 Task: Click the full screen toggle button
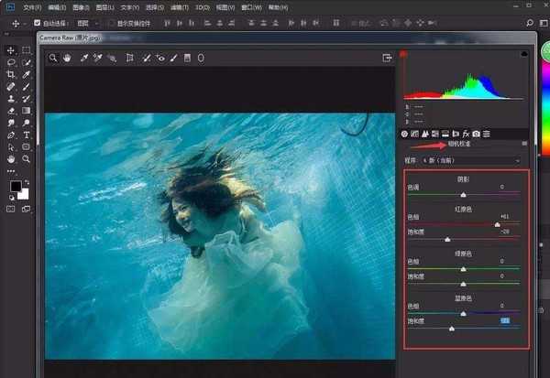coord(387,58)
